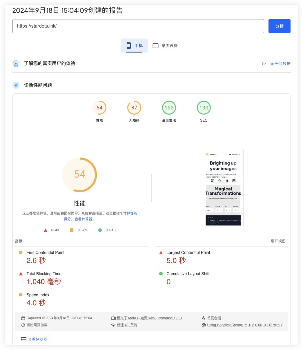The width and height of the screenshot is (303, 350).
Task: Click the stopwatch icon next to 初始网页加载
Action: (23, 325)
